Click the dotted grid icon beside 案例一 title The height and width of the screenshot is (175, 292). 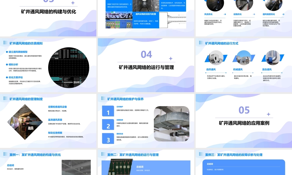(x=5, y=154)
